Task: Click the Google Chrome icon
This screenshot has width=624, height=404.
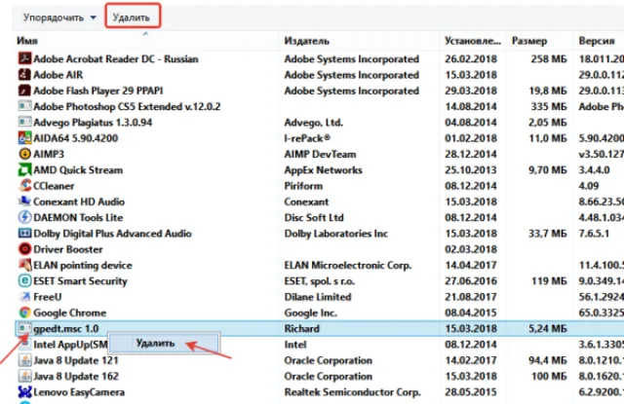Action: pyautogui.click(x=24, y=312)
